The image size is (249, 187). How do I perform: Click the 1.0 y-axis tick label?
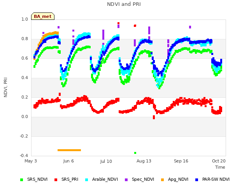[25, 19]
